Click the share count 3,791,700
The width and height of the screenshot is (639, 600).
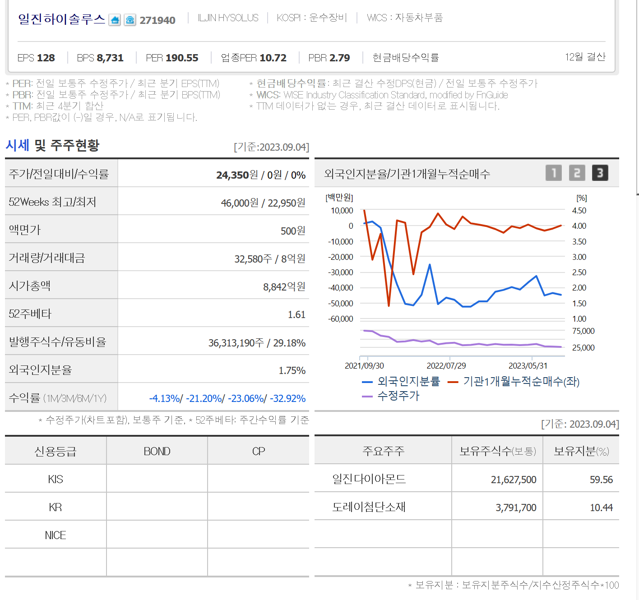[516, 508]
